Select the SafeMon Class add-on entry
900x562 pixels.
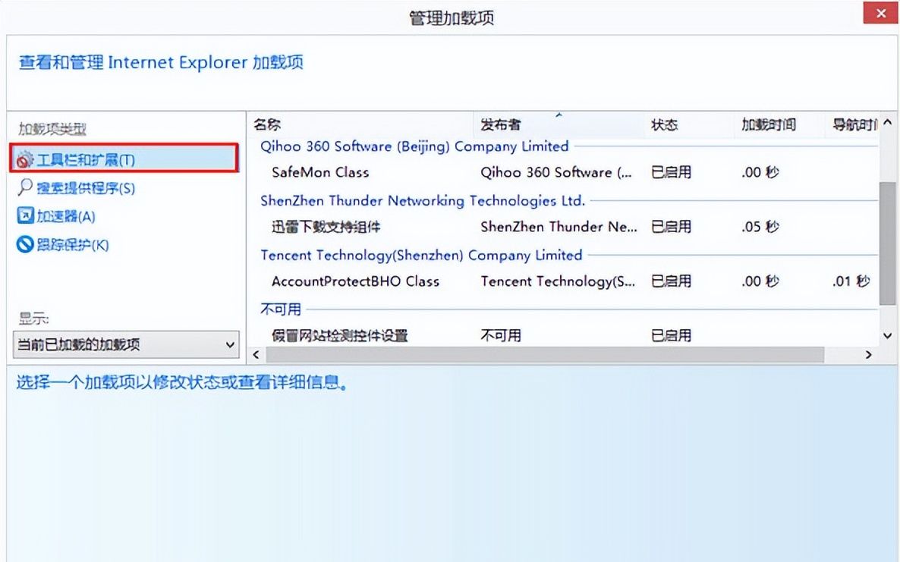point(319,172)
